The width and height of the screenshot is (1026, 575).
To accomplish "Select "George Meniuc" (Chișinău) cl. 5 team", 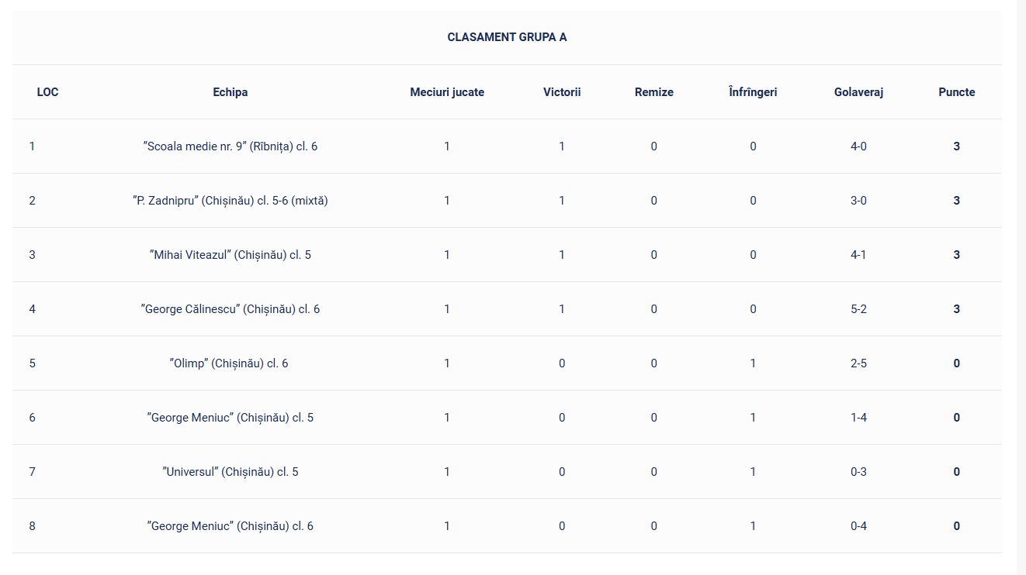I will point(231,418).
